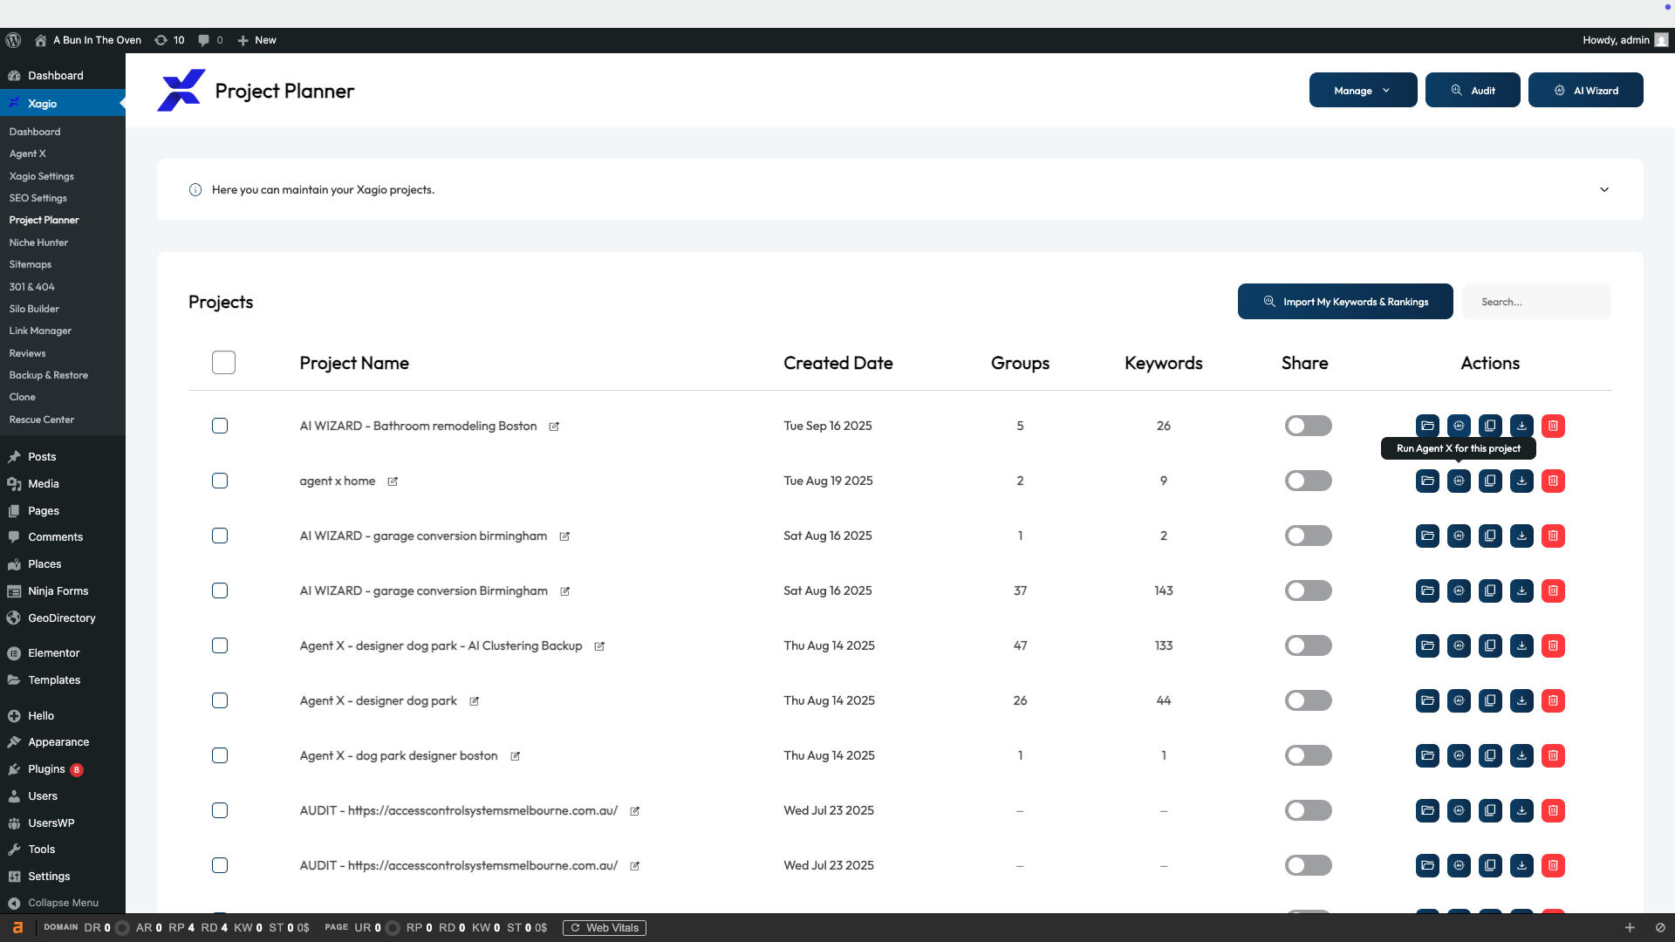Click the 'Tue Aug 19 2025' date cell

tap(828, 481)
